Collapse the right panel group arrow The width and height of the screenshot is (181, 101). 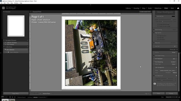pos(180,53)
